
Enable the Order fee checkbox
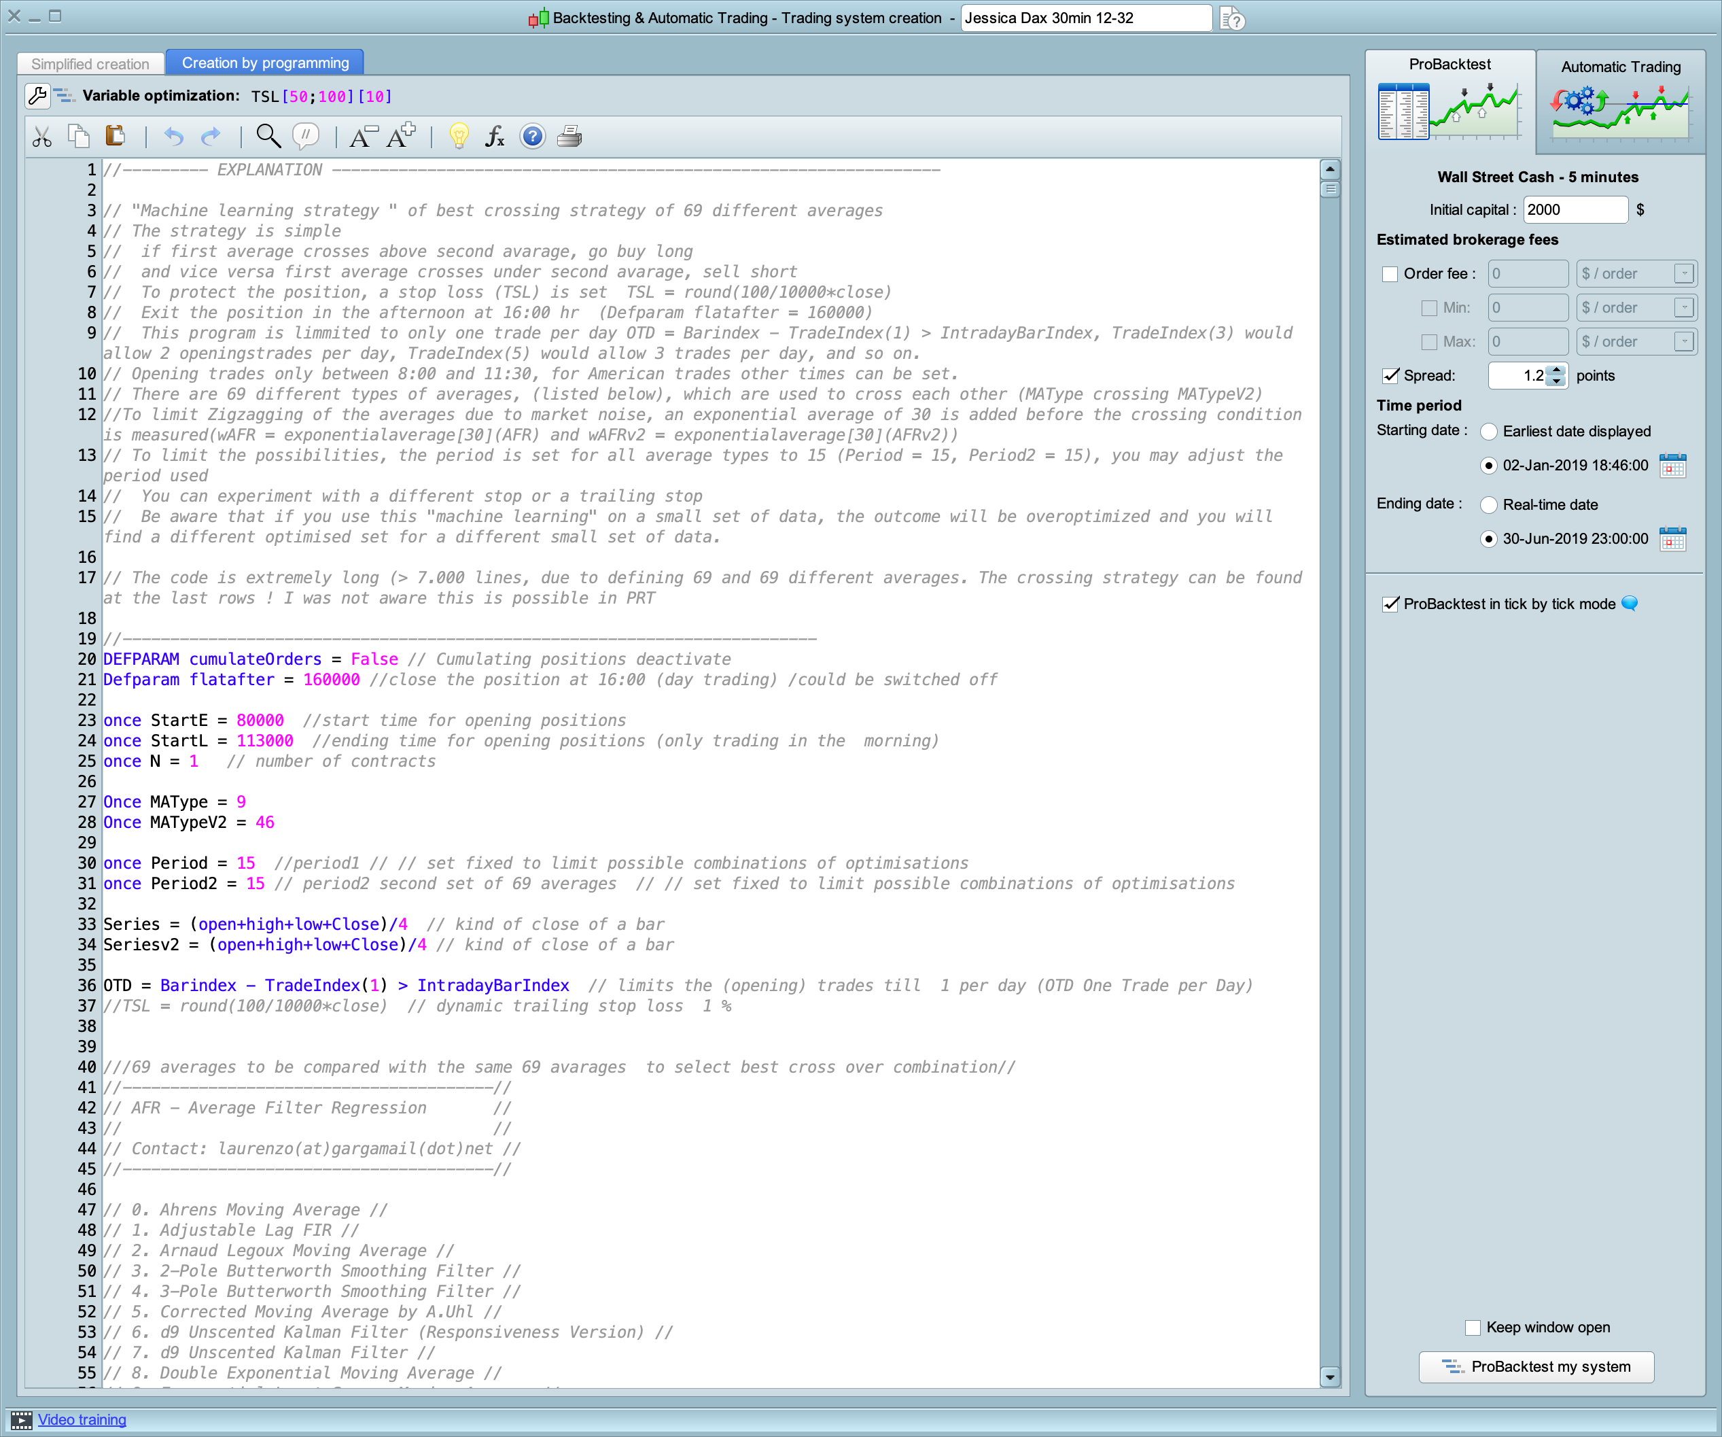1390,274
